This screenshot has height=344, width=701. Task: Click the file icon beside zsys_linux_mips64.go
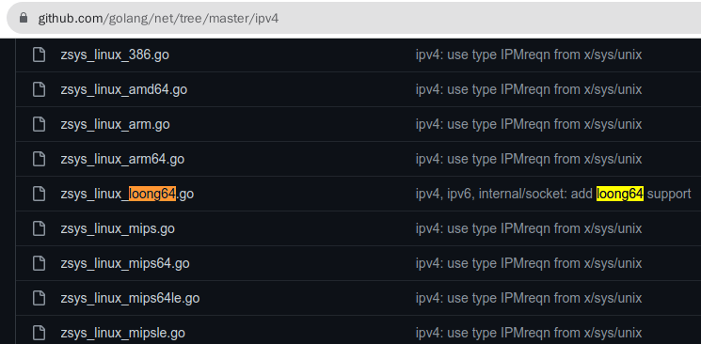click(39, 263)
